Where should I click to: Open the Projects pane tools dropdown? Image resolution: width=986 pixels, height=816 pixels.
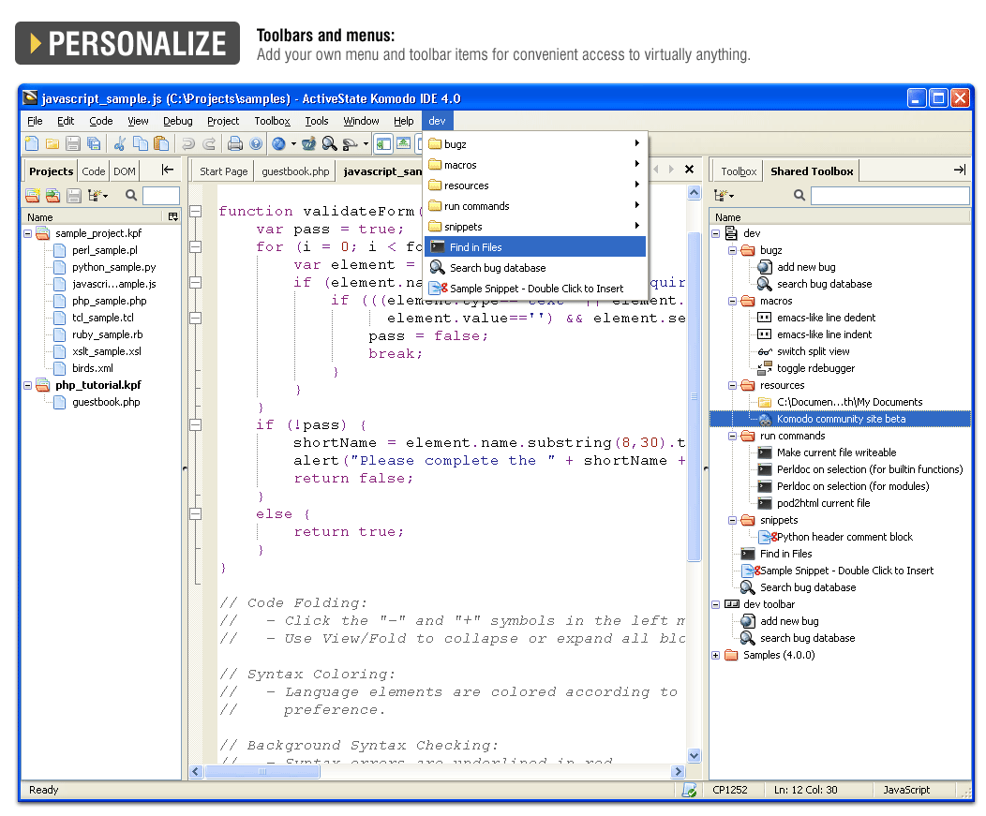[97, 196]
